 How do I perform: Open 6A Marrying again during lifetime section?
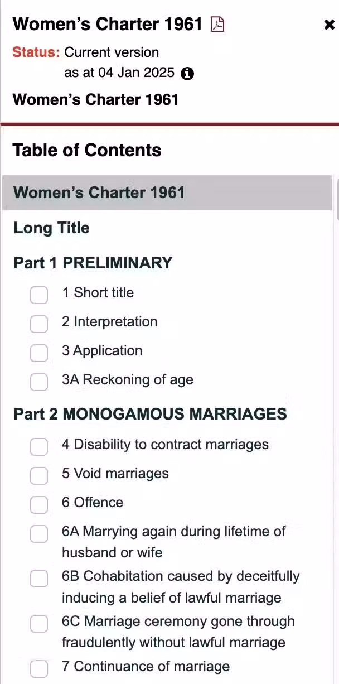click(173, 542)
